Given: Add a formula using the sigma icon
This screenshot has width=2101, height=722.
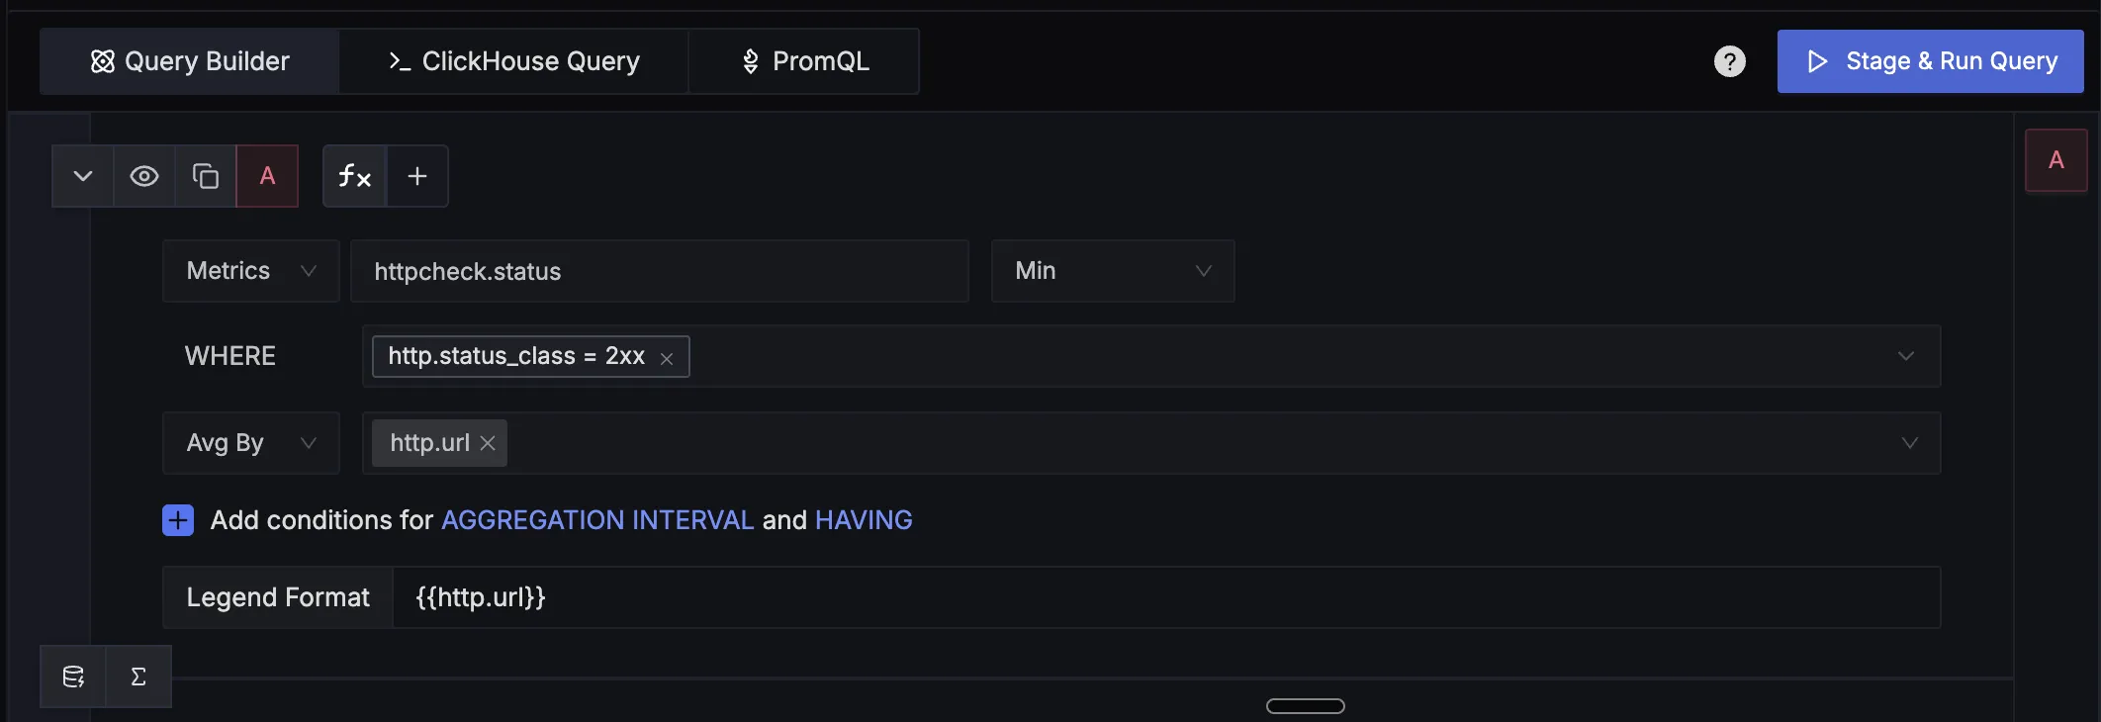Looking at the screenshot, I should pos(138,677).
